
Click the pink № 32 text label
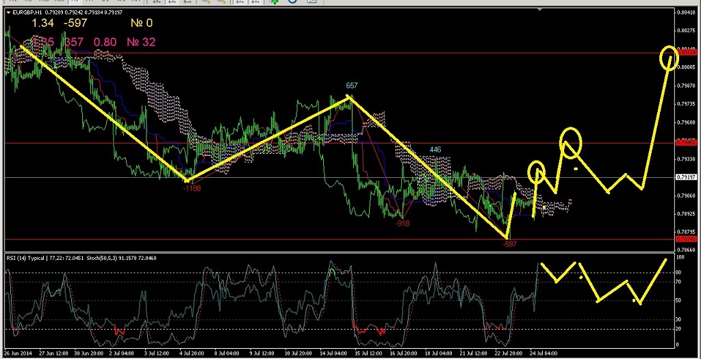pyautogui.click(x=141, y=42)
